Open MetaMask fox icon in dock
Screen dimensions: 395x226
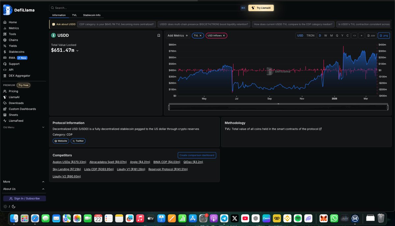(324, 218)
